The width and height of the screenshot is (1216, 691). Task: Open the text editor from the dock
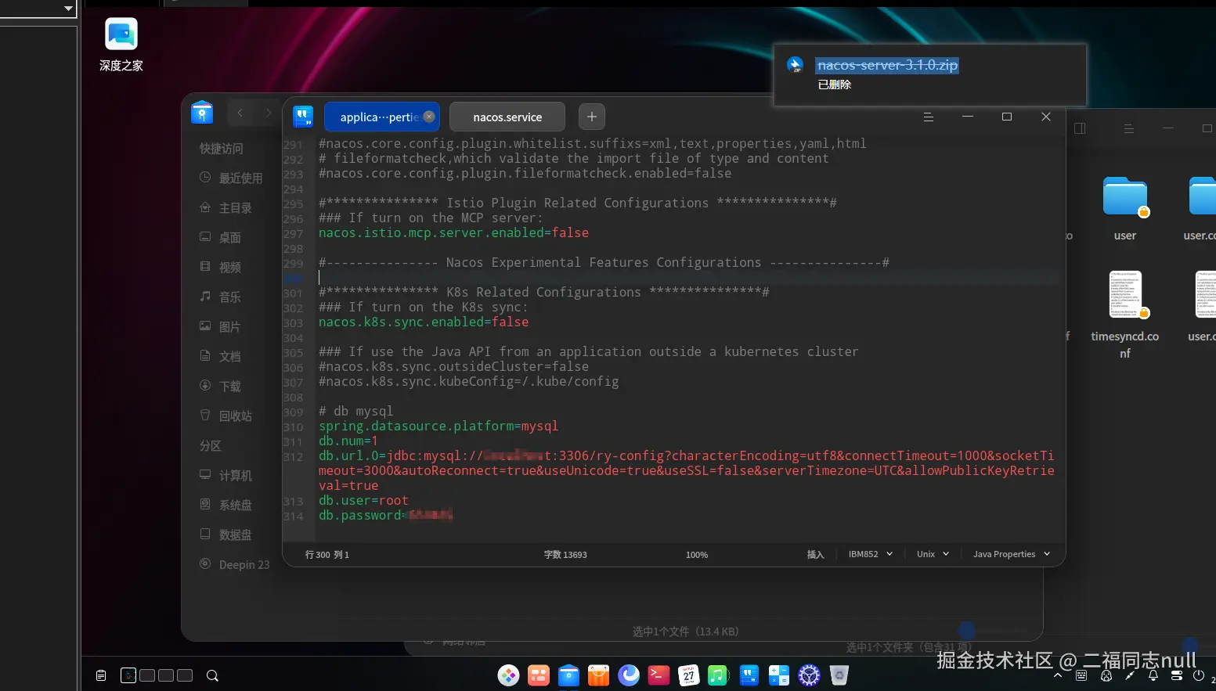click(749, 675)
